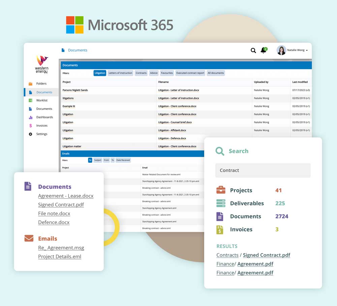337x306 pixels.
Task: Toggle the Contracts filter
Action: pyautogui.click(x=141, y=73)
